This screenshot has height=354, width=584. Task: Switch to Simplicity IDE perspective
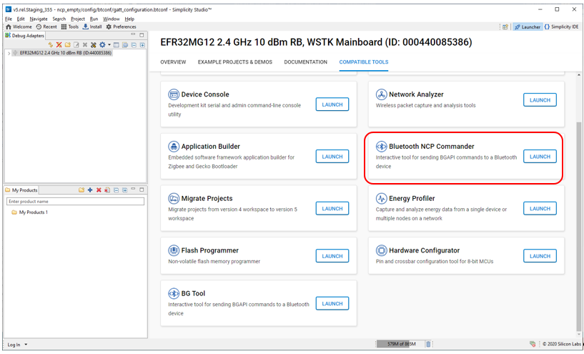(x=562, y=27)
